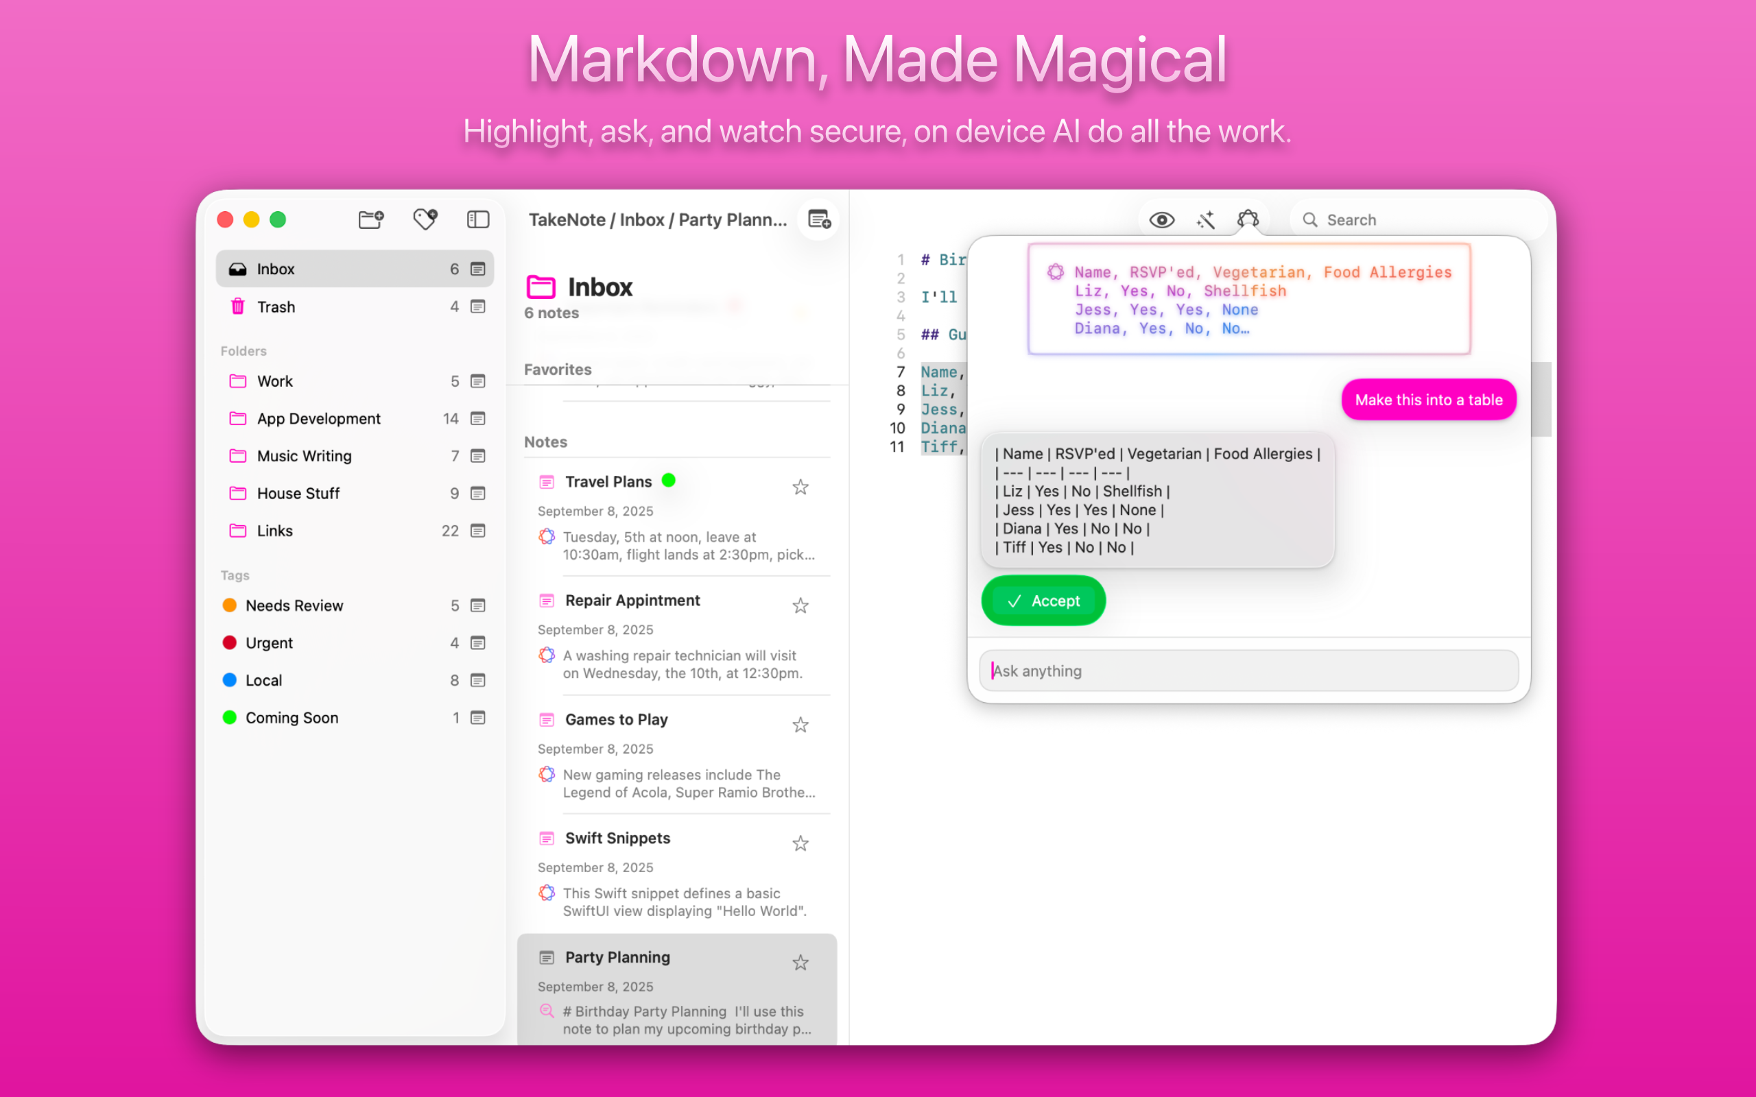The width and height of the screenshot is (1756, 1097).
Task: Click the note list icon on Music Writing row
Action: (477, 457)
